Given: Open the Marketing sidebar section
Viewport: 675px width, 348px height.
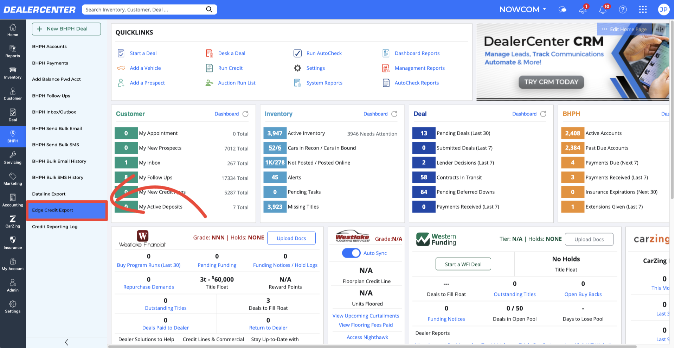Looking at the screenshot, I should click(x=13, y=179).
